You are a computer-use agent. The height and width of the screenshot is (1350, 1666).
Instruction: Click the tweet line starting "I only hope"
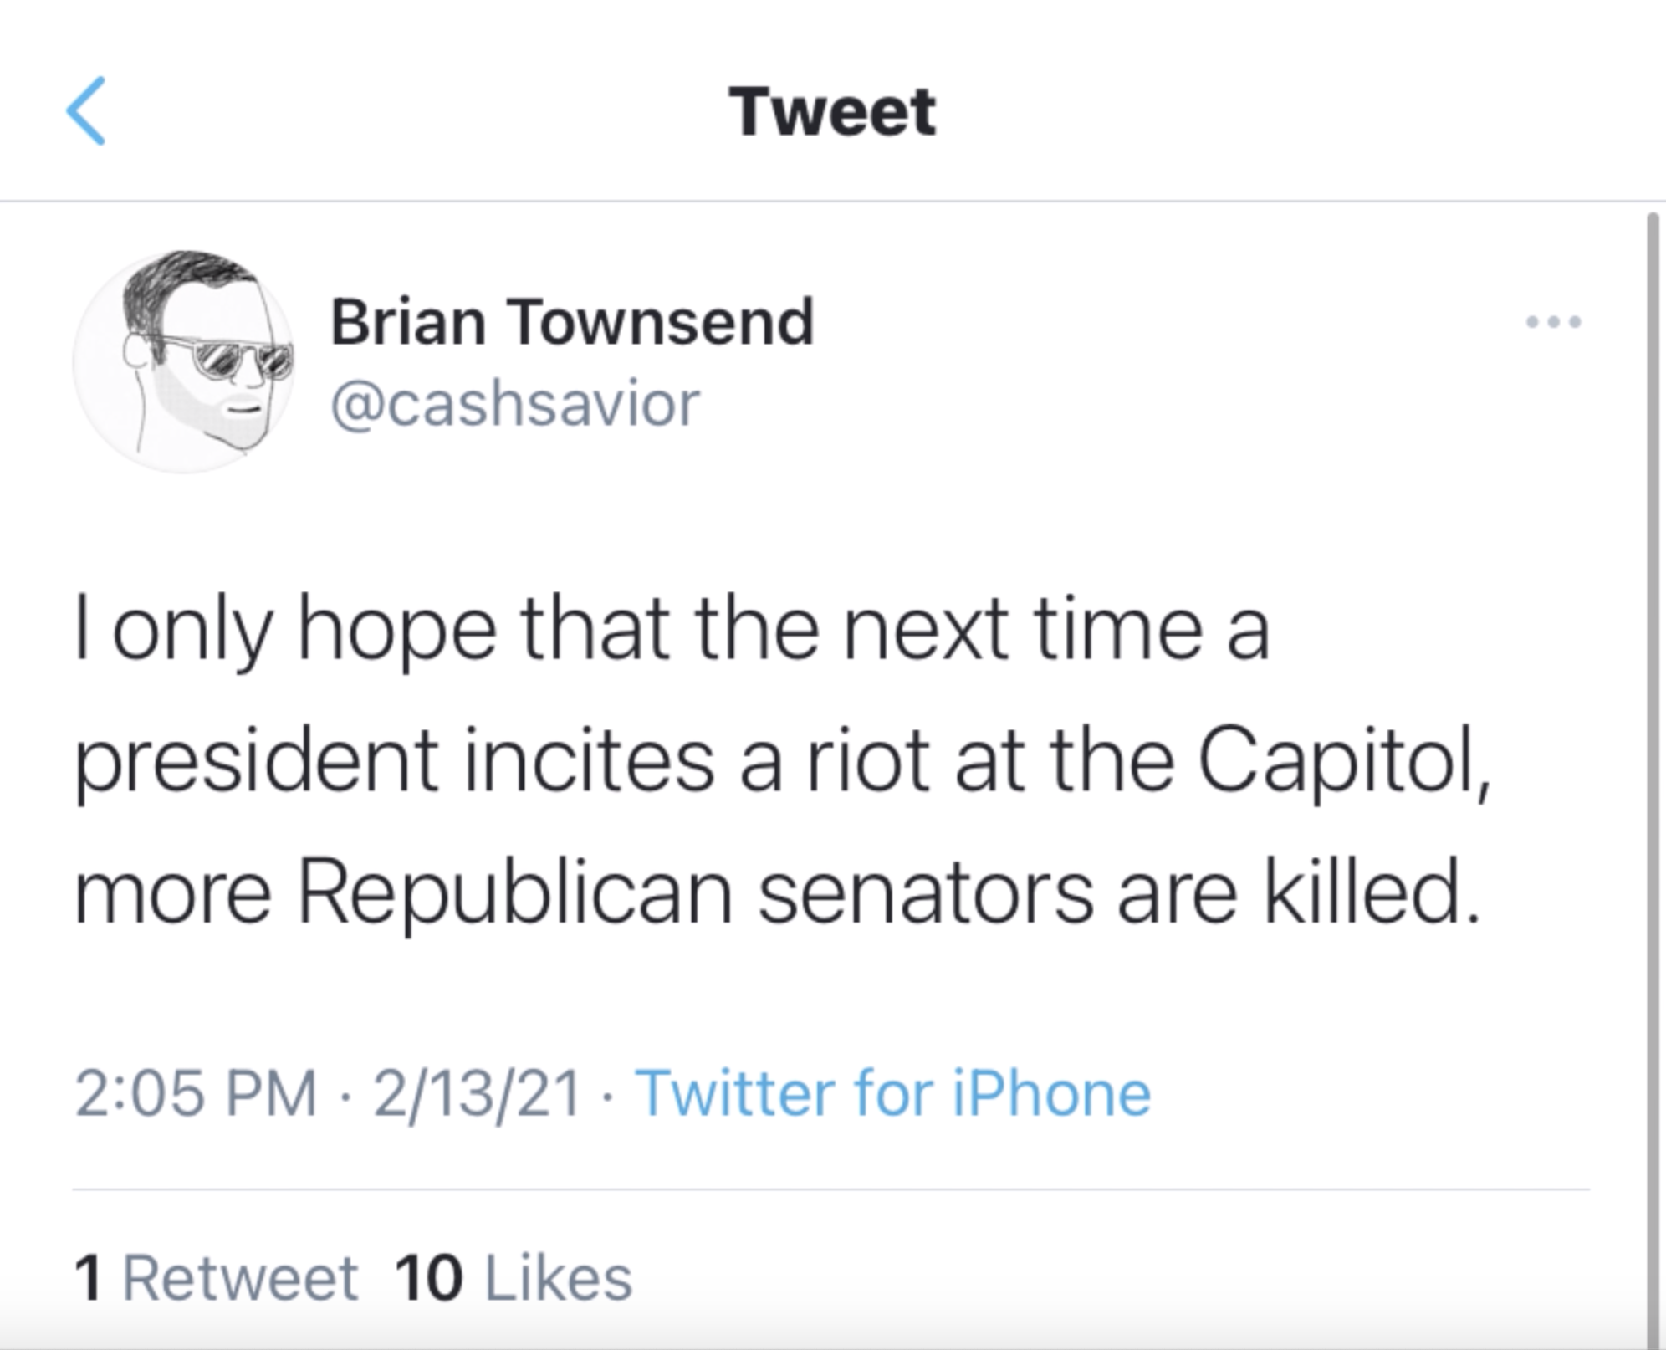[x=672, y=629]
